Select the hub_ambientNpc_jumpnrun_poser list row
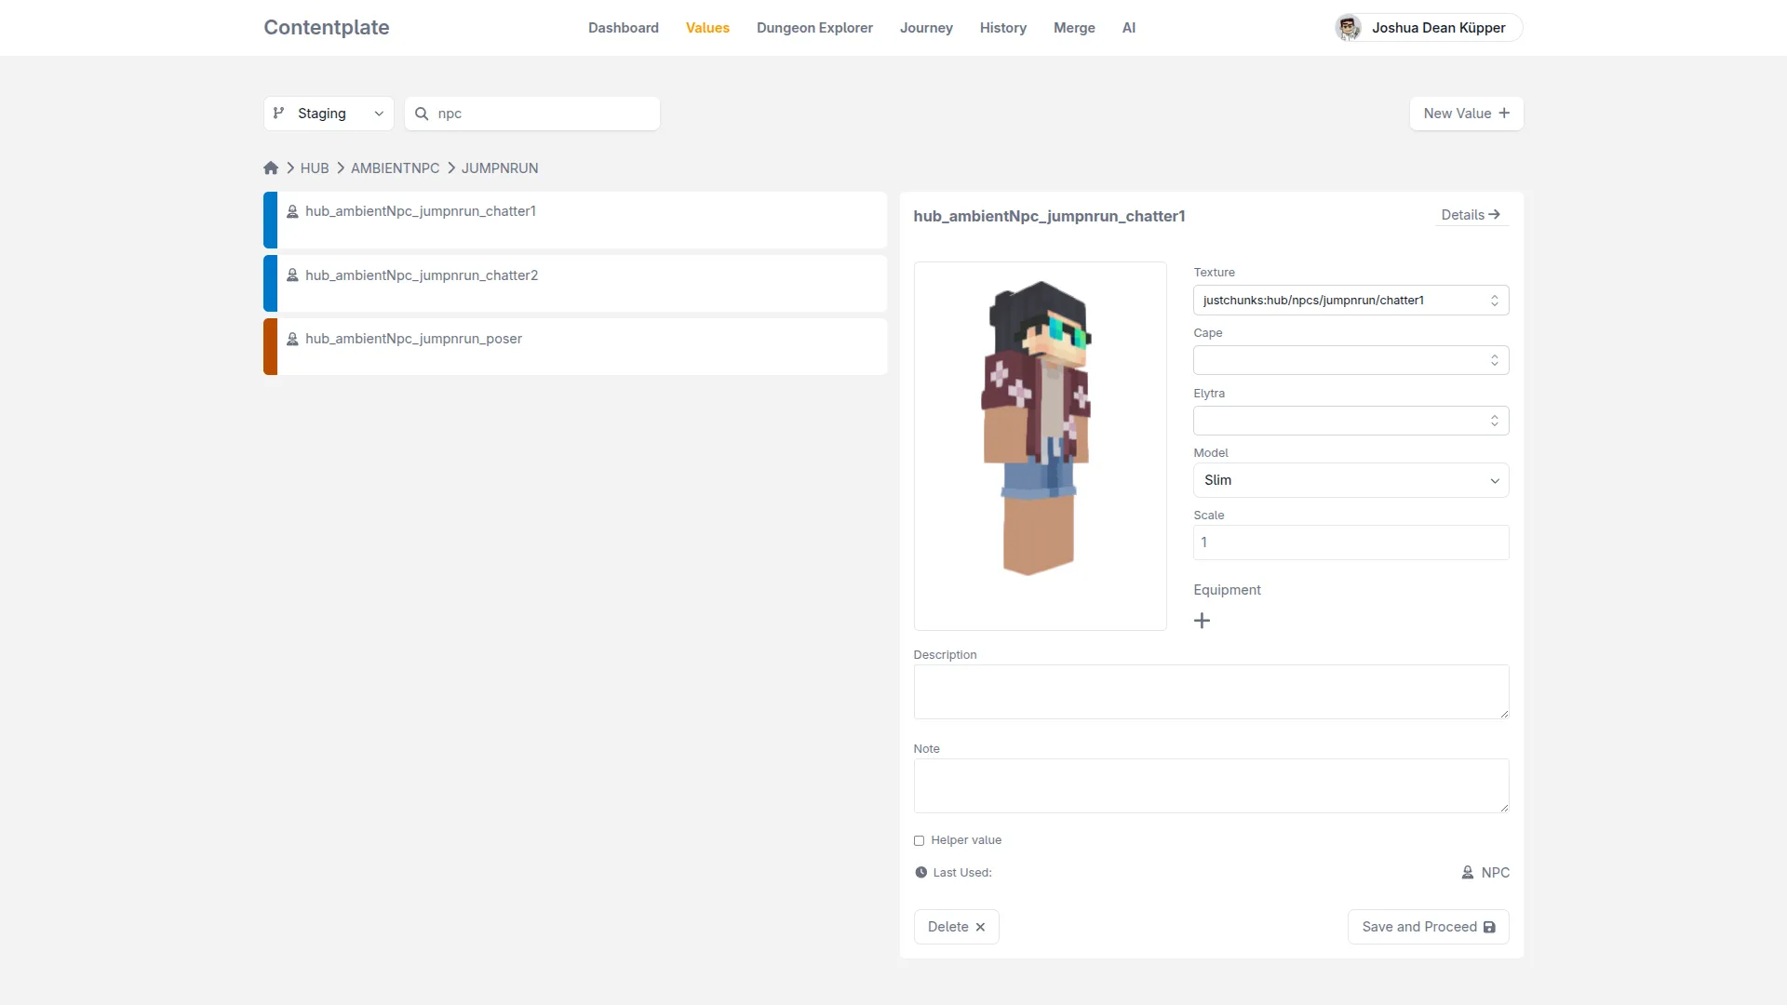 [575, 347]
